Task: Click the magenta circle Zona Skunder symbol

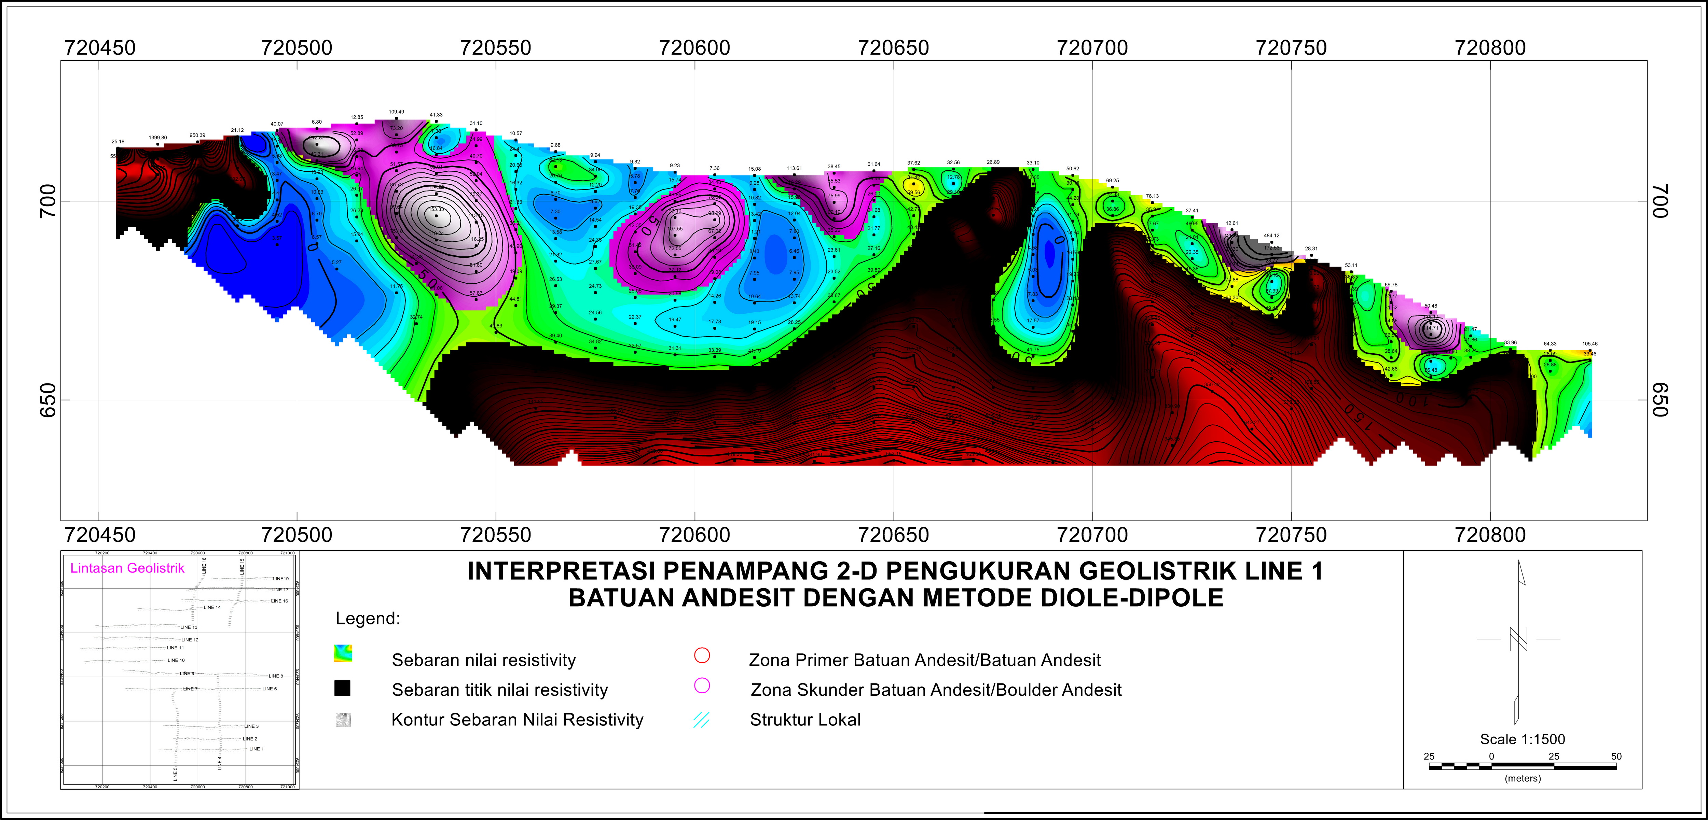Action: [x=702, y=685]
